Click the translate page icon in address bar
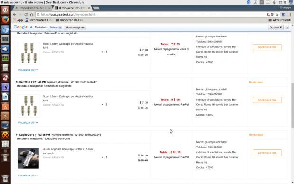The height and width of the screenshot is (184, 294). [273, 14]
